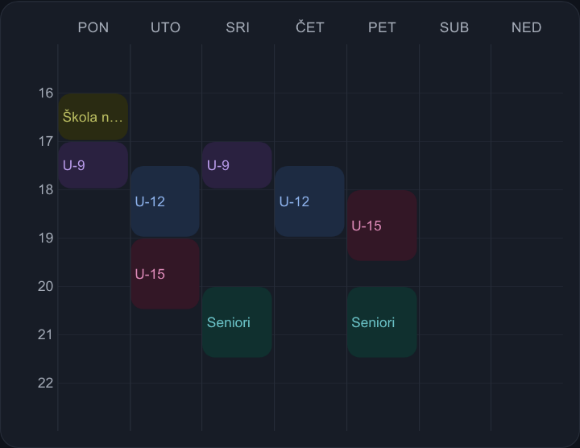The width and height of the screenshot is (580, 448).
Task: Click the 20 hour label
Action: (45, 286)
